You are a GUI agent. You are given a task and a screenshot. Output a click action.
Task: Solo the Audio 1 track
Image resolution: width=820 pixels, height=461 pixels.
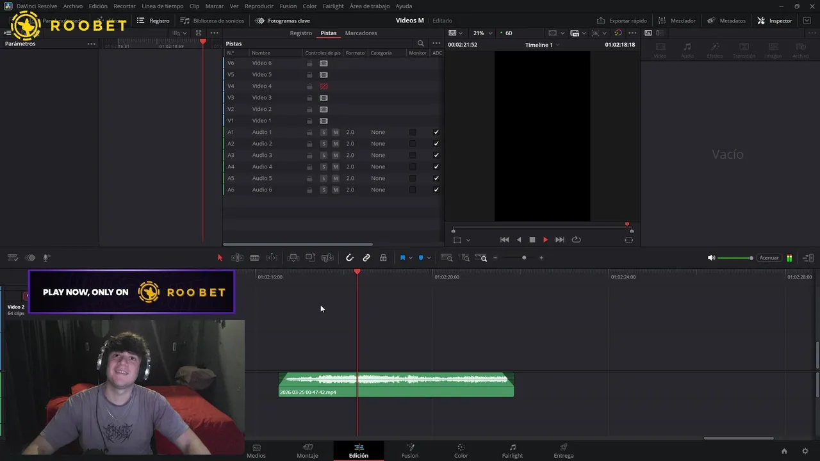click(324, 133)
